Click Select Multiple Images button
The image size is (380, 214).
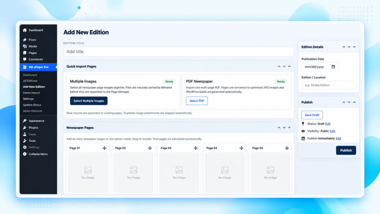tap(89, 101)
